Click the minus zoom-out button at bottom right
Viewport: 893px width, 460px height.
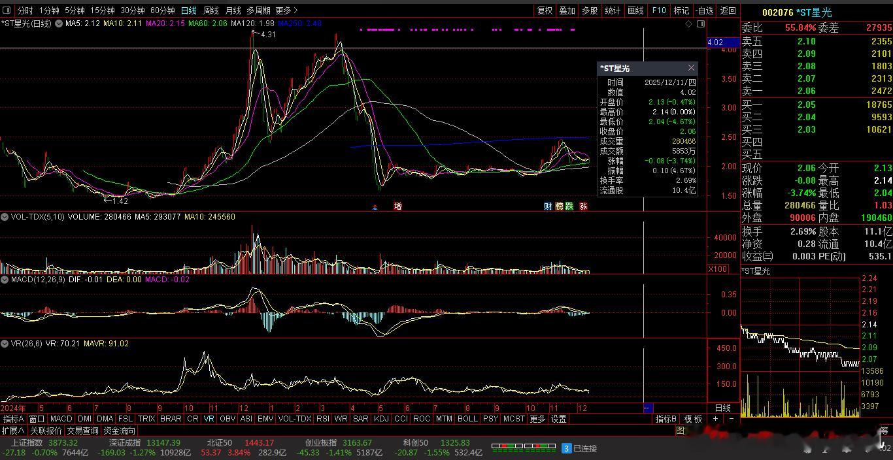coord(731,419)
